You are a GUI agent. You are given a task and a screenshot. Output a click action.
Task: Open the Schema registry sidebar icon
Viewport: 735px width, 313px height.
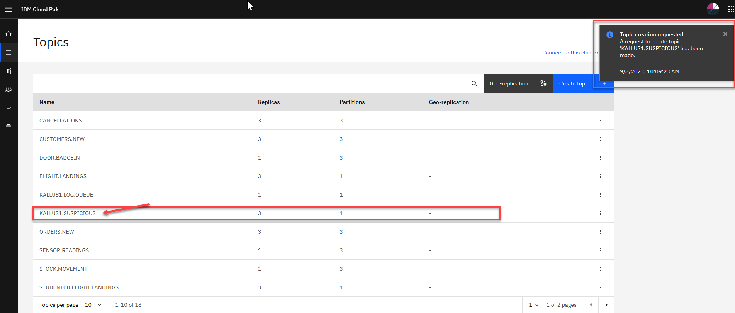coord(8,71)
